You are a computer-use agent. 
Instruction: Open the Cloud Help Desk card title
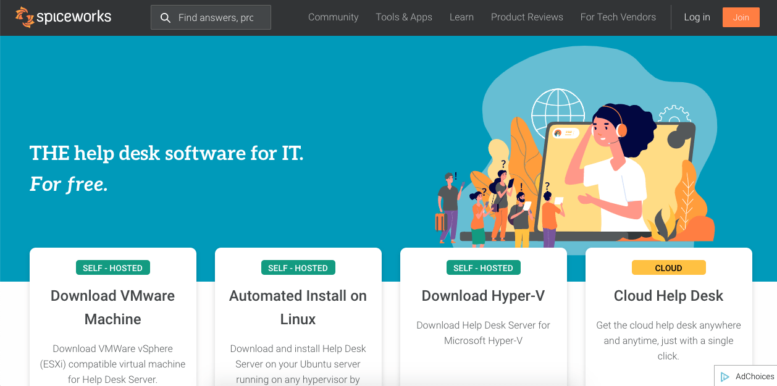669,296
